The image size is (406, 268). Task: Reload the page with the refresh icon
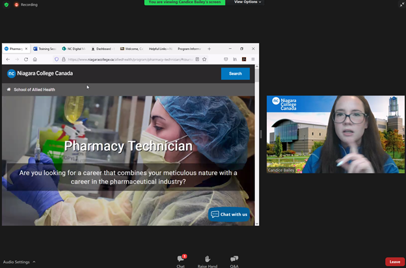(26, 59)
